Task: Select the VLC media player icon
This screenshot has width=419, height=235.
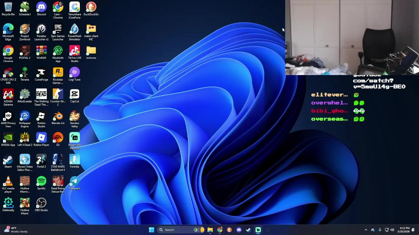Action: coord(8,185)
